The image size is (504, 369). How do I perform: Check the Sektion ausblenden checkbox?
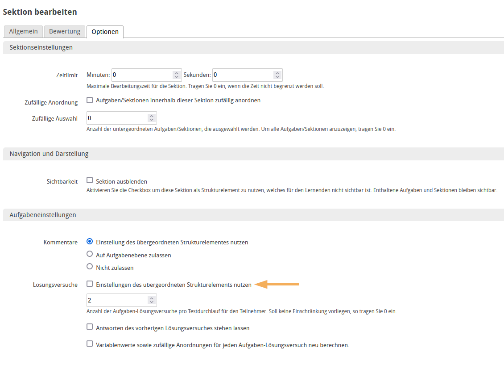(x=89, y=180)
